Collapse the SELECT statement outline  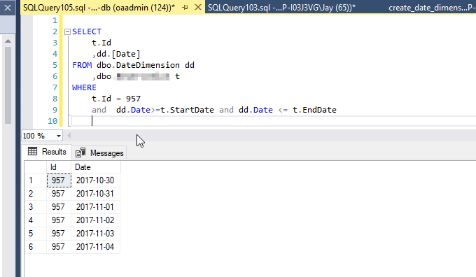(x=67, y=31)
